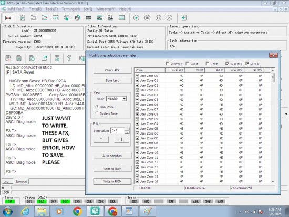Click the Check AFX button
The width and height of the screenshot is (289, 217).
pos(112,70)
